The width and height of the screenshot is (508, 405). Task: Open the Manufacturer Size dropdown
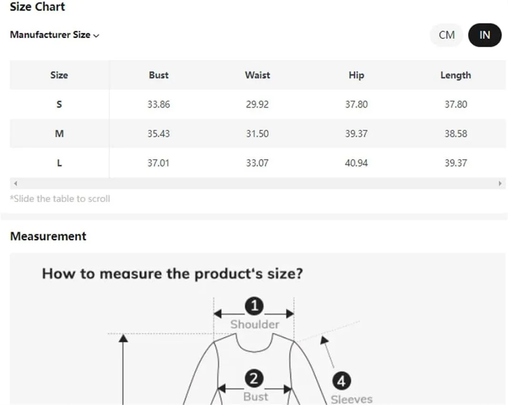[x=54, y=35]
